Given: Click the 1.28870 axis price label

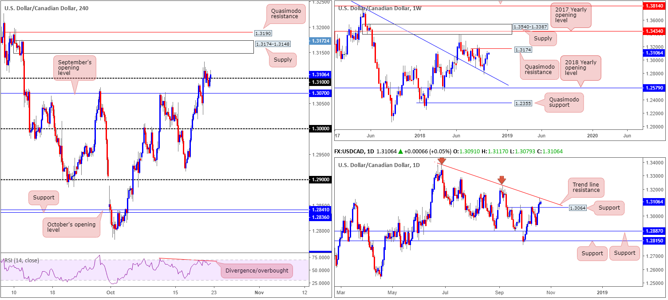Looking at the screenshot, I should click(x=655, y=231).
